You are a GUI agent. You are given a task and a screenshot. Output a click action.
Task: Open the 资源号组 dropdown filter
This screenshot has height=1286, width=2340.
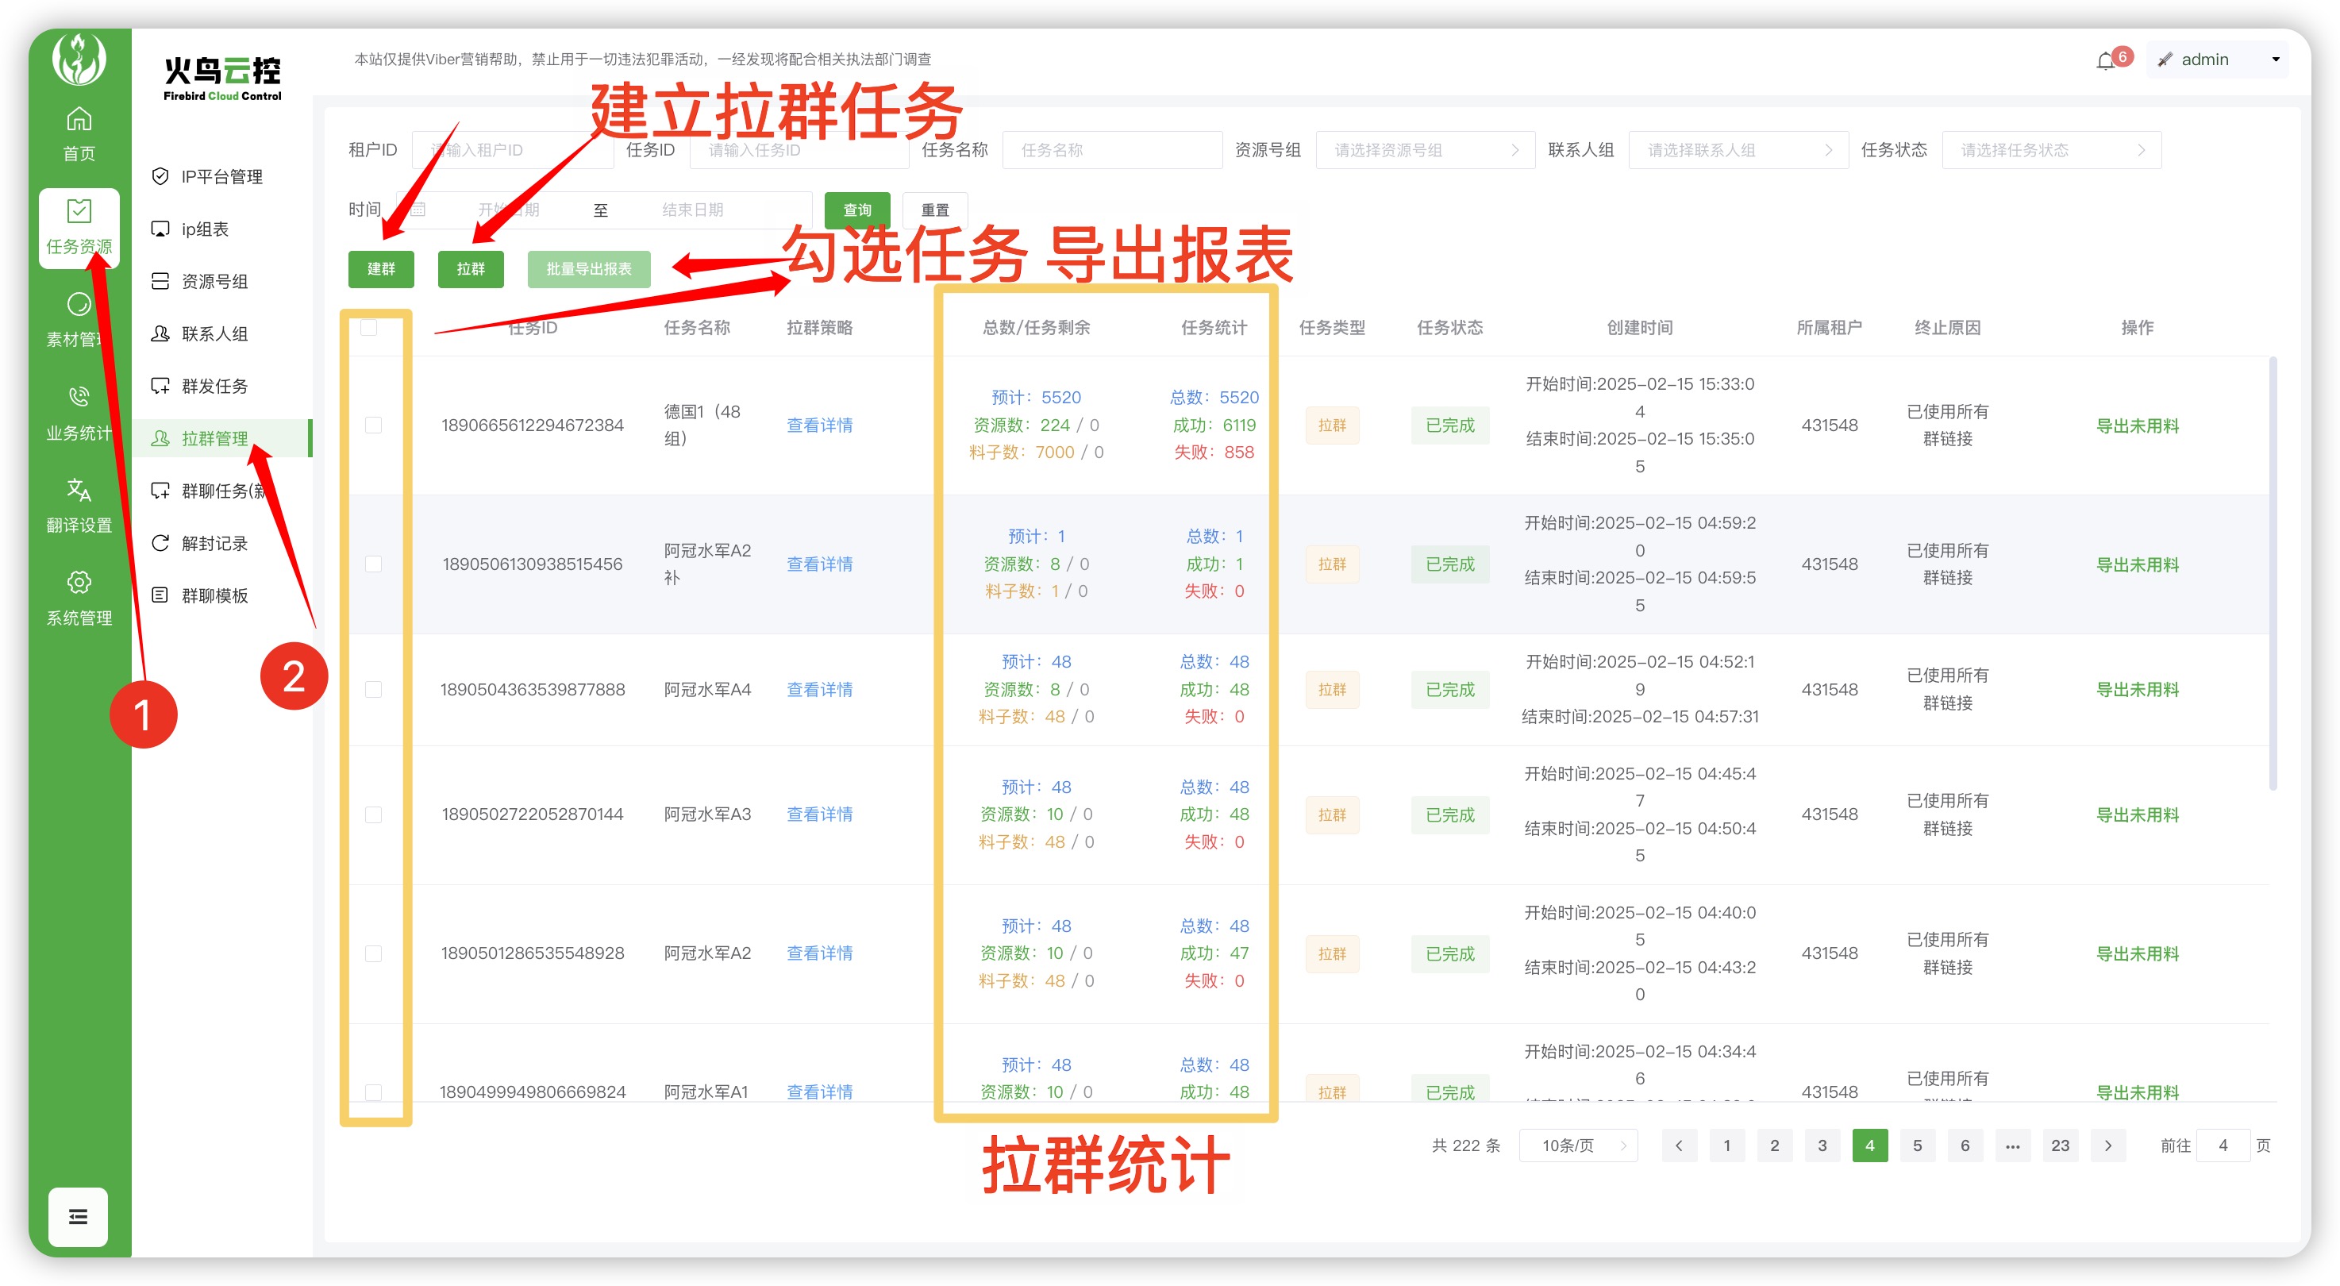tap(1423, 150)
